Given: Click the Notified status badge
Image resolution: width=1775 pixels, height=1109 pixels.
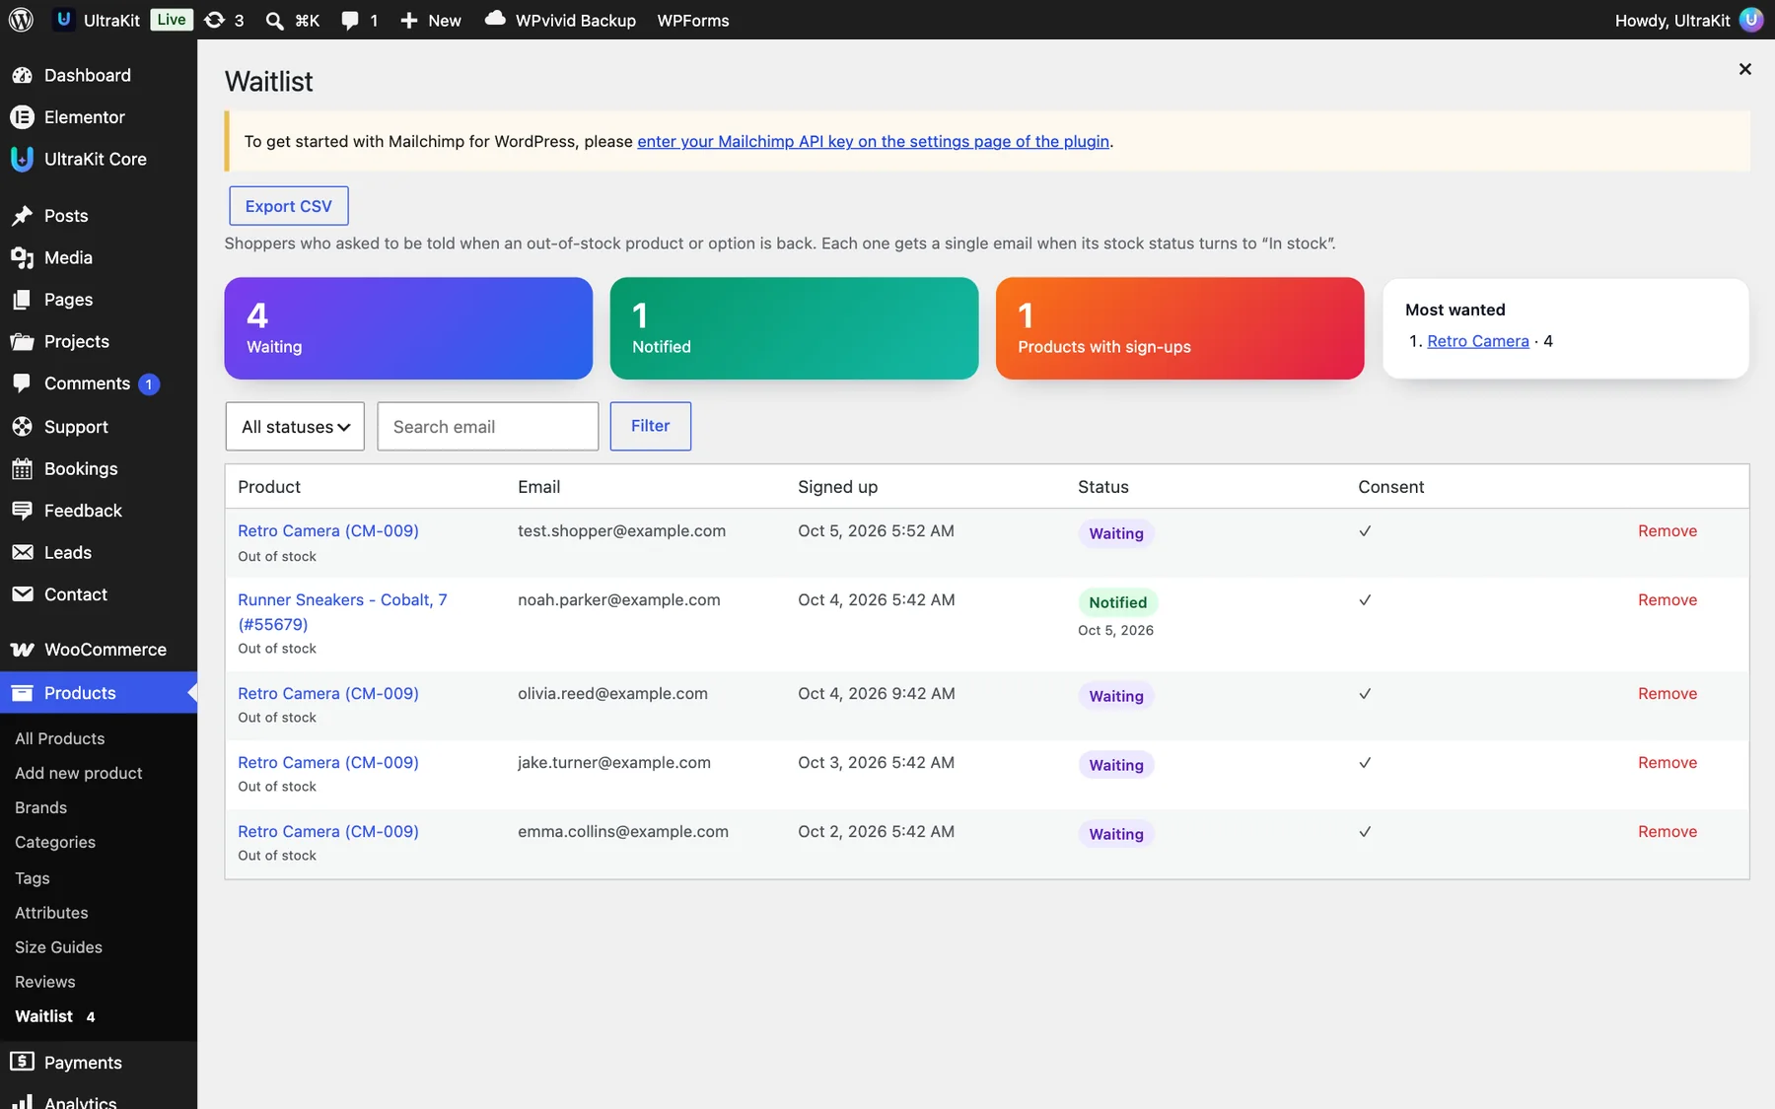Looking at the screenshot, I should point(1117,602).
